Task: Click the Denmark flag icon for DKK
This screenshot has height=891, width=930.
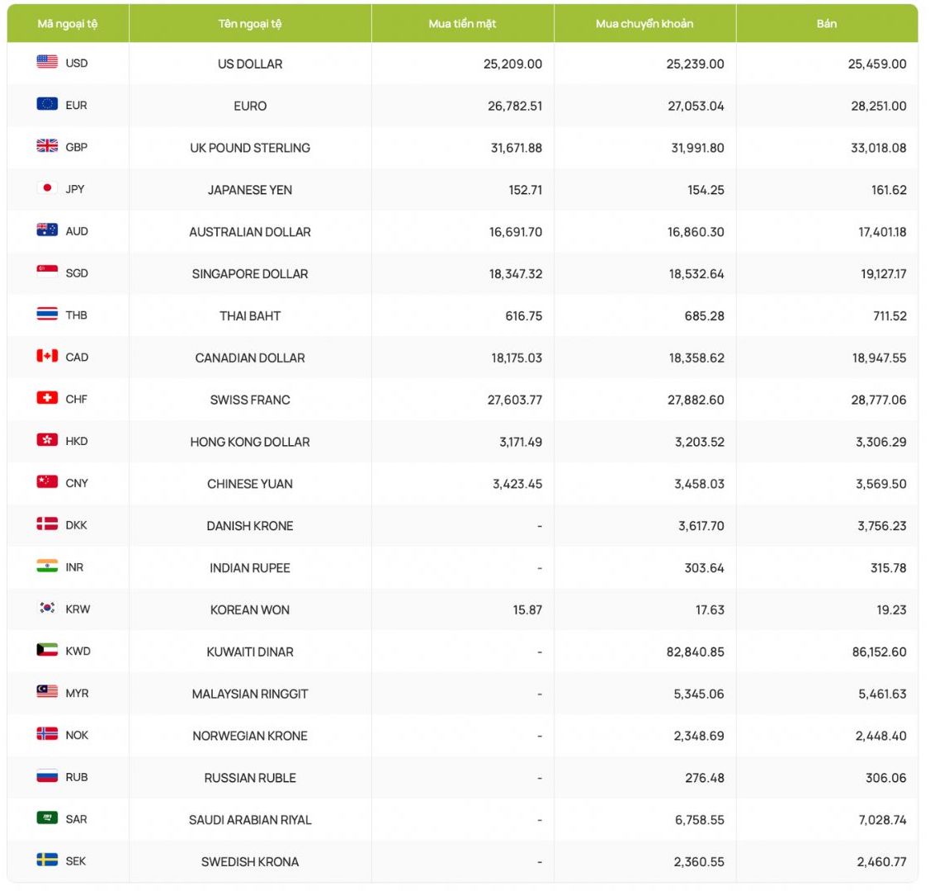Action: [48, 524]
